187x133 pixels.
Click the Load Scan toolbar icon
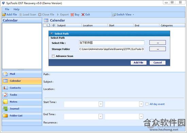[x=21, y=15]
